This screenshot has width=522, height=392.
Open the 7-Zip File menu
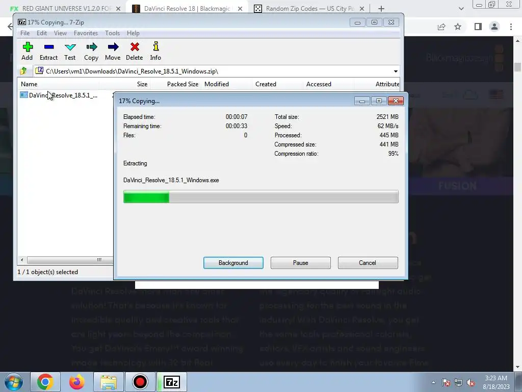pyautogui.click(x=25, y=33)
